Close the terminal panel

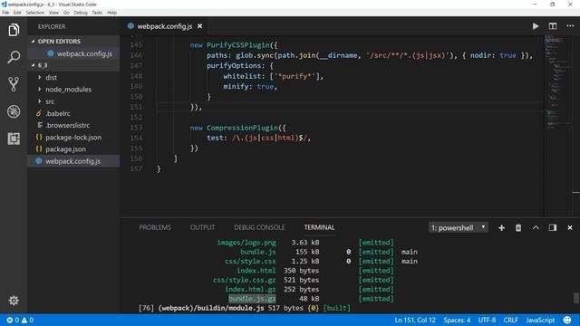tap(570, 227)
